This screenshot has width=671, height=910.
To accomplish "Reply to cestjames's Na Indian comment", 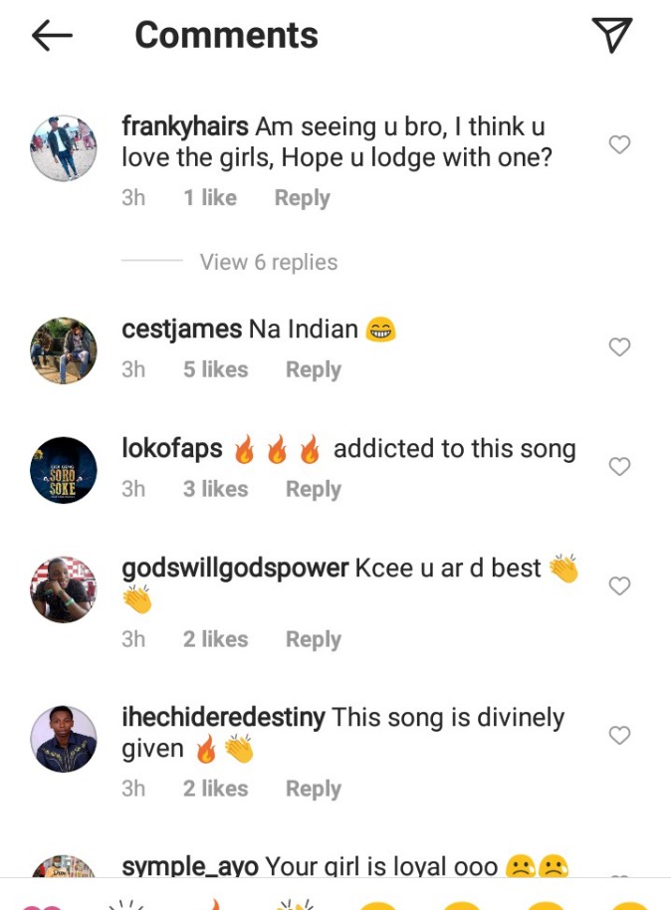I will tap(314, 369).
